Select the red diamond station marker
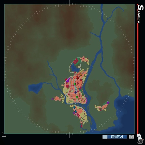The height and width of the screenshot is (145, 145). 78,78
